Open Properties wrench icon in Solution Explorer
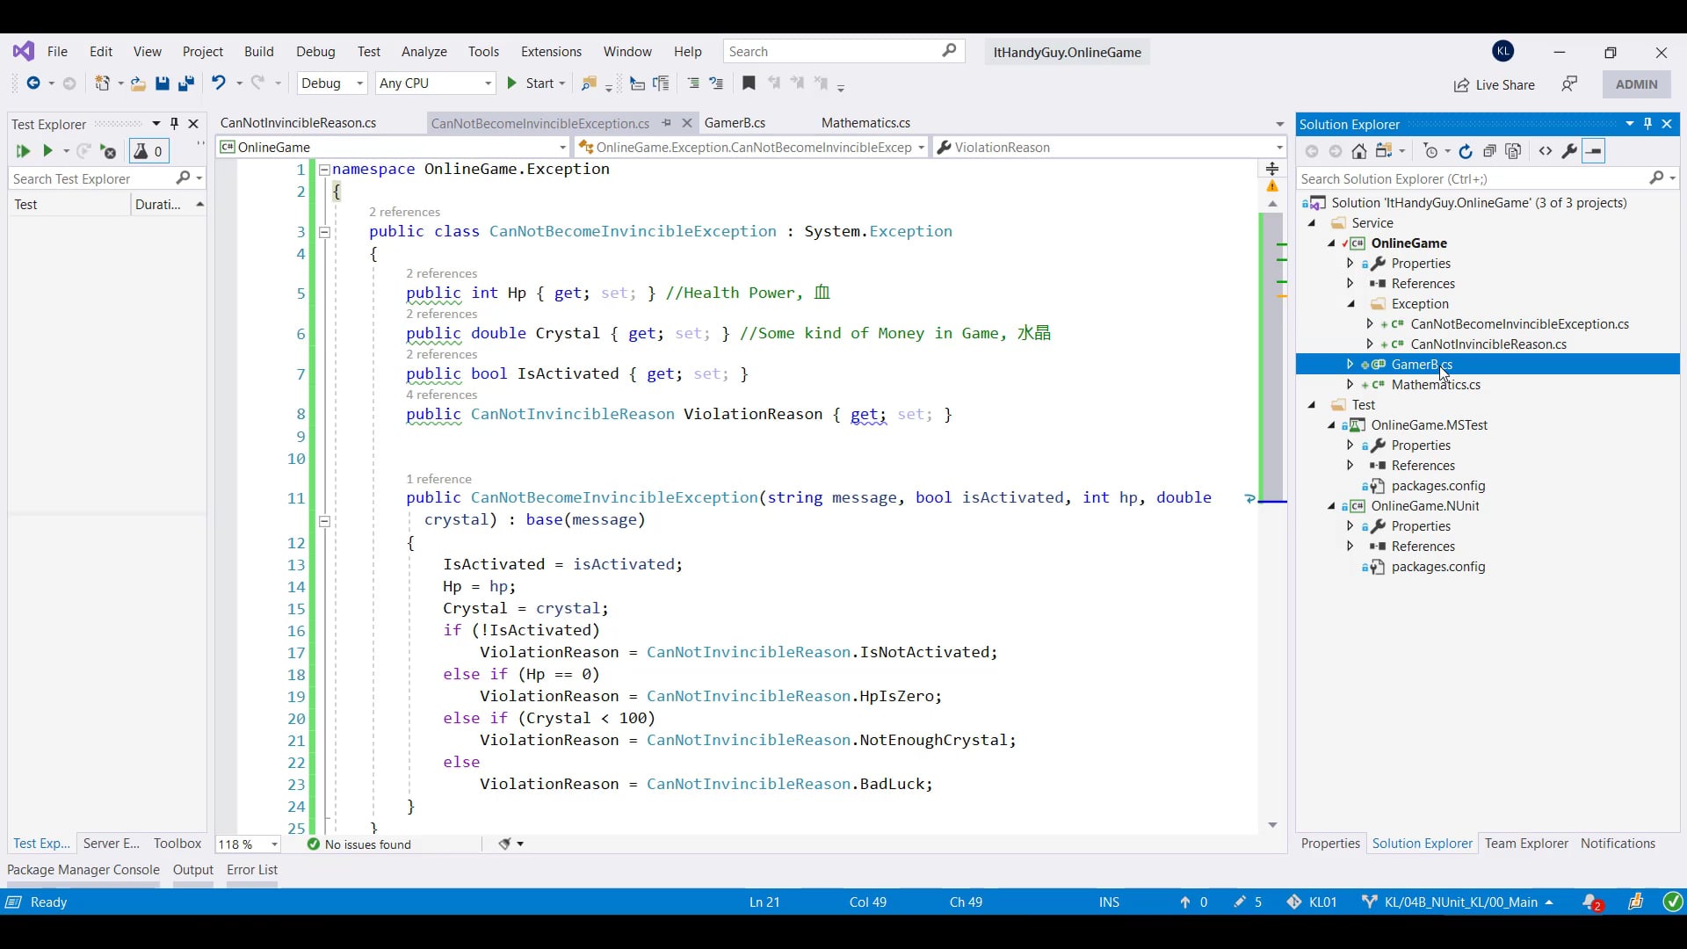This screenshot has height=949, width=1687. click(x=1569, y=151)
